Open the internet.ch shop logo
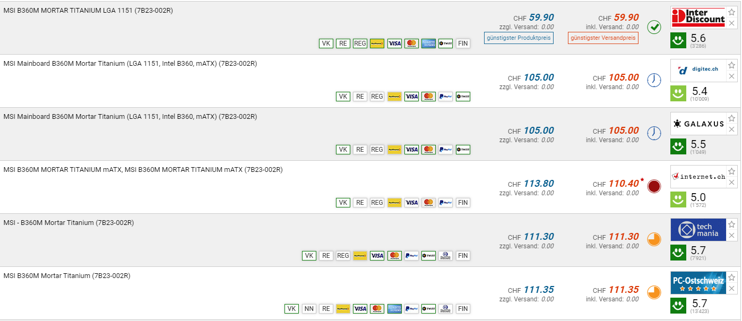The image size is (742, 321). [698, 176]
